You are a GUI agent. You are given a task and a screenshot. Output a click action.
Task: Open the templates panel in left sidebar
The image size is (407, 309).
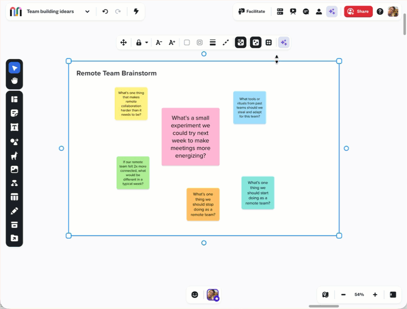[x=14, y=99]
